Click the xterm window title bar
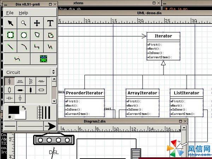 tap(110, 3)
